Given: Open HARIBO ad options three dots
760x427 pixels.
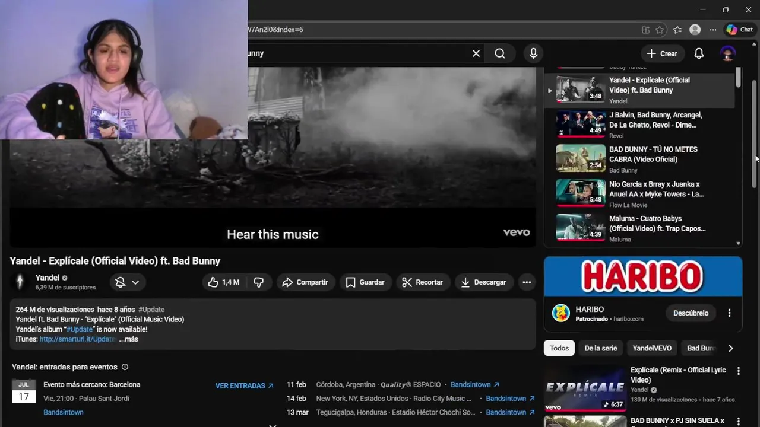Looking at the screenshot, I should [729, 313].
